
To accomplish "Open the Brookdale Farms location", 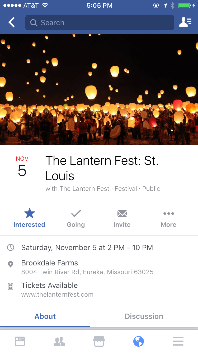I will 50,263.
